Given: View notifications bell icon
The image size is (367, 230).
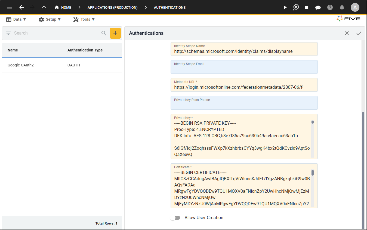Looking at the screenshot, I should coord(342,7).
